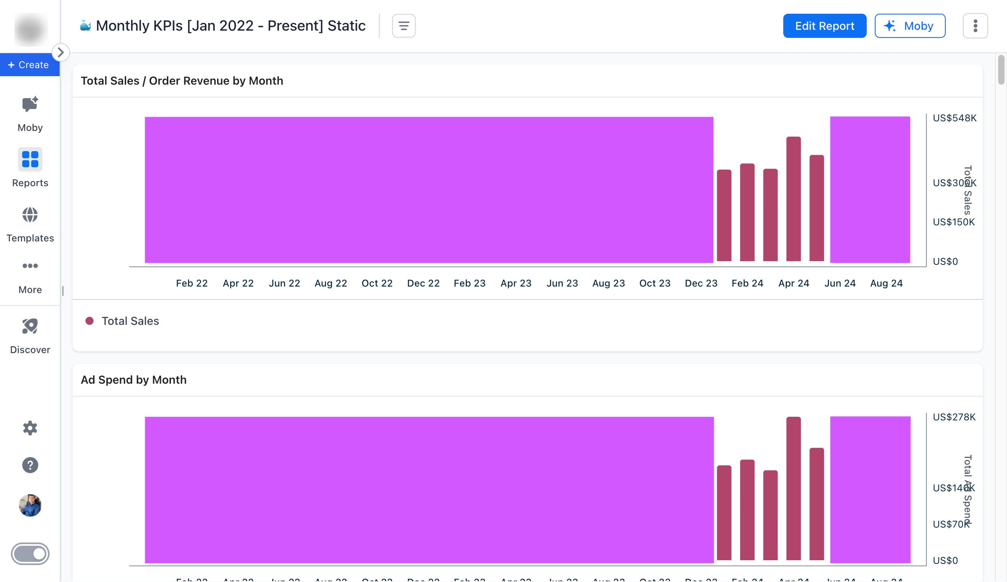
Task: Open the Templates globe icon
Action: [x=30, y=215]
